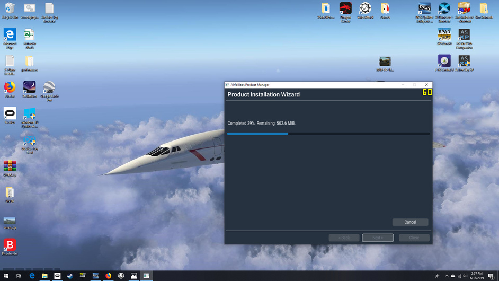Image resolution: width=499 pixels, height=281 pixels.
Task: Click the 'Product Installation Wizard' heading
Action: [263, 94]
